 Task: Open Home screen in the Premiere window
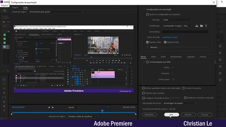point(5,11)
